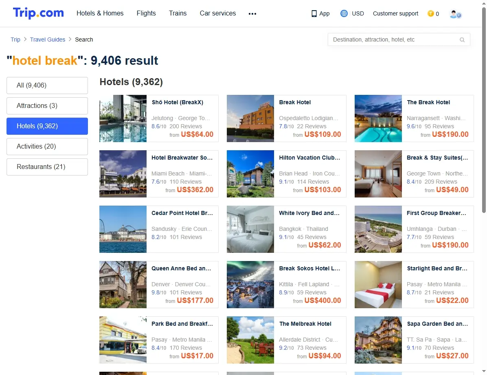Open Break & Stay Suites room photo
The image size is (487, 375).
[378, 174]
